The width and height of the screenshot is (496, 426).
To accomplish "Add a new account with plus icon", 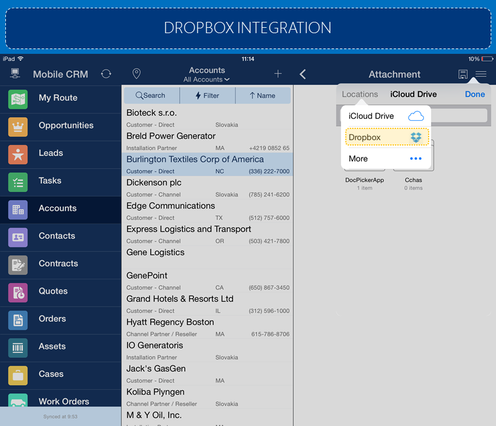I will point(278,74).
